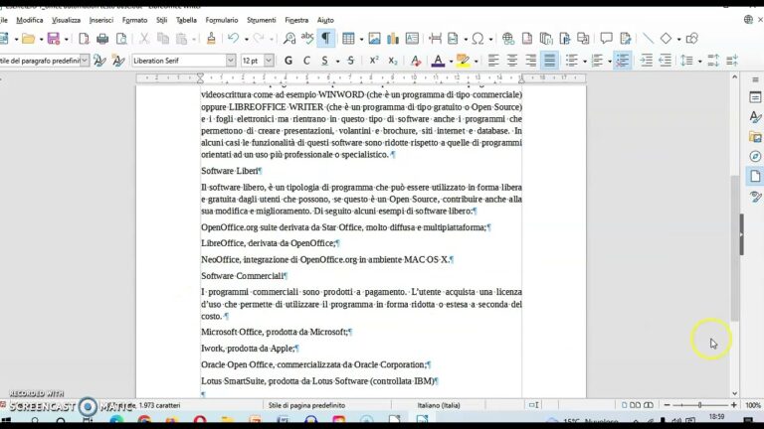Toggle strikethrough formatting
764x429 pixels.
[x=351, y=61]
